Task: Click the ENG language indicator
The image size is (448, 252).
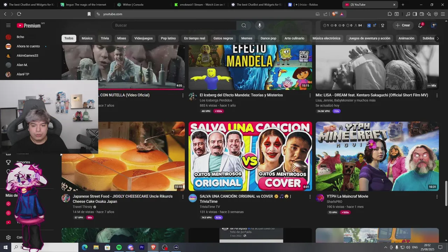Action: click(x=415, y=247)
